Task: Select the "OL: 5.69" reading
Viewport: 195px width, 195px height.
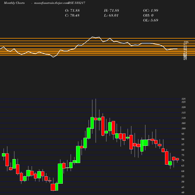Action: point(151,20)
